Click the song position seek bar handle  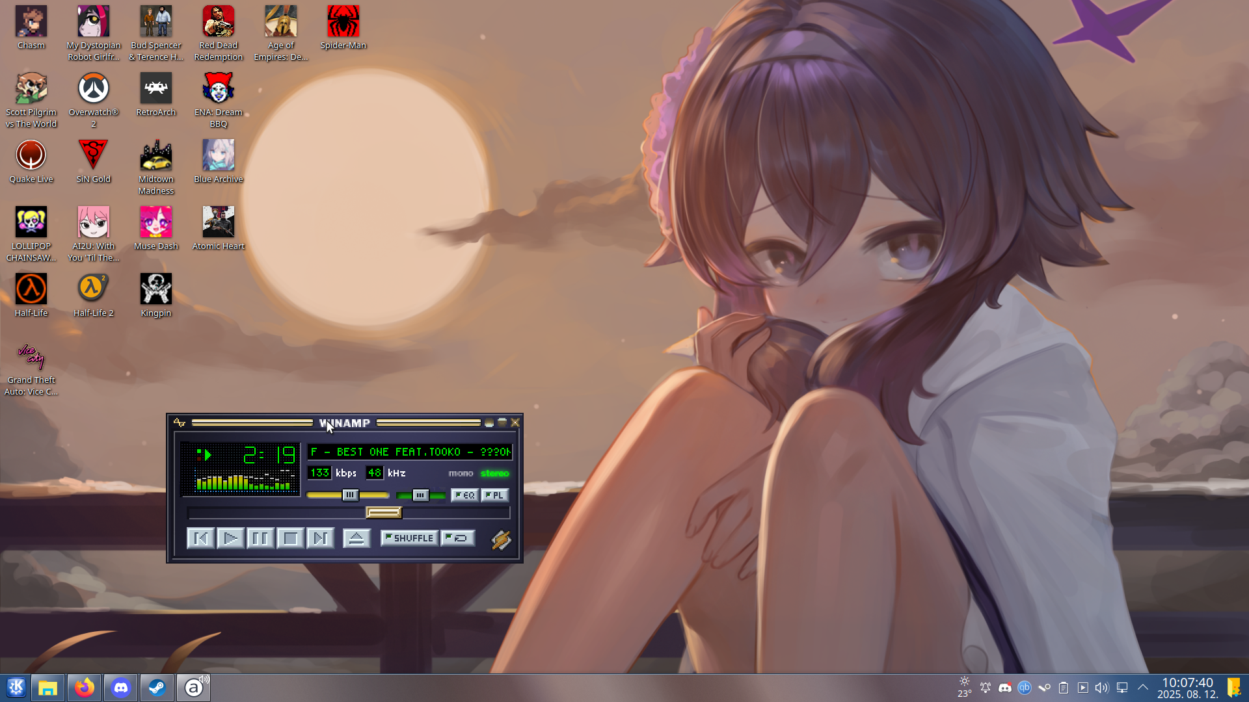click(384, 513)
